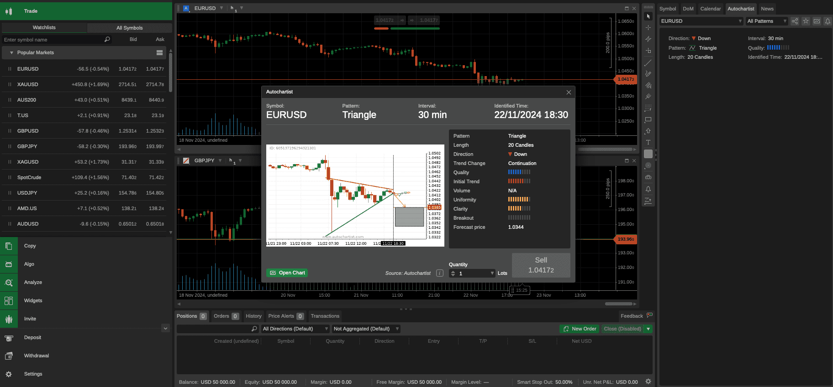
Task: Click the price alert bell tool in chart toolbar
Action: coord(648,189)
